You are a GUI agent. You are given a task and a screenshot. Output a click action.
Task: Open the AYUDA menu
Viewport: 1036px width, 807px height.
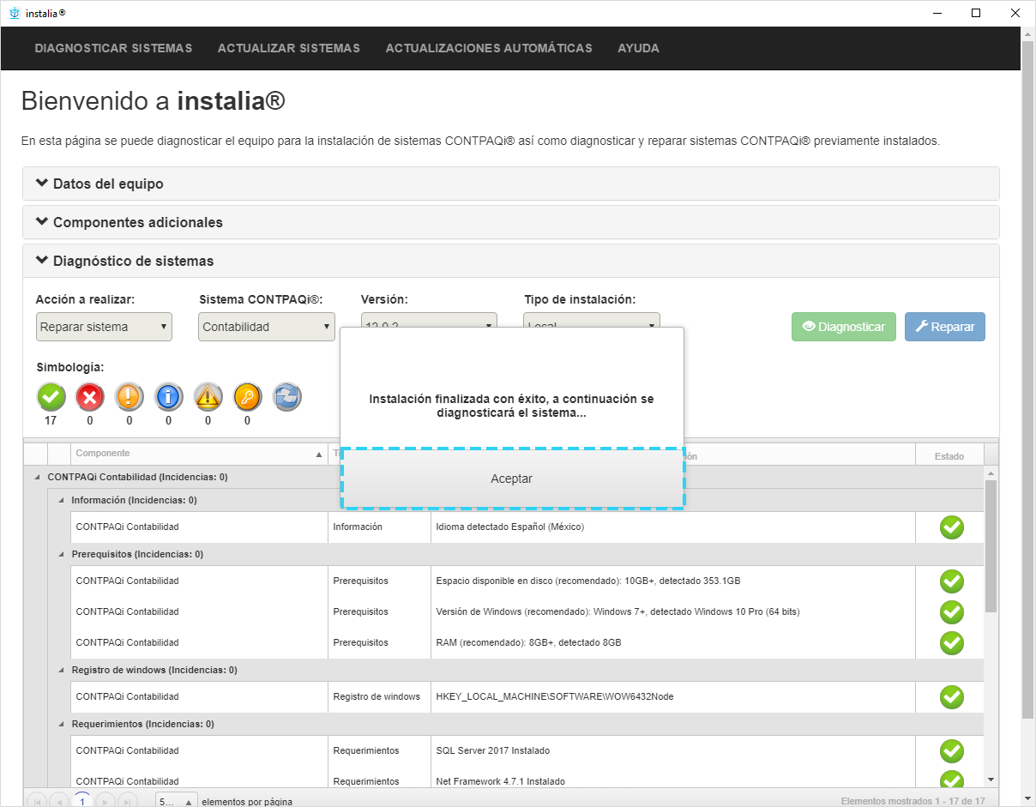638,48
